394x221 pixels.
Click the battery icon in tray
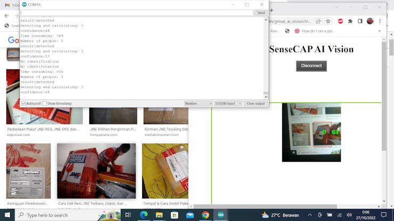(x=330, y=215)
